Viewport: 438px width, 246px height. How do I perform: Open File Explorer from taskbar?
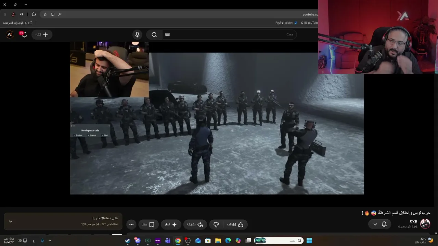click(x=218, y=241)
